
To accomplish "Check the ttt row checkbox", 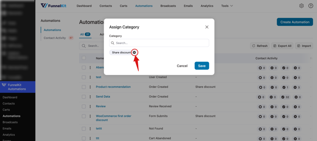I will point(84,139).
